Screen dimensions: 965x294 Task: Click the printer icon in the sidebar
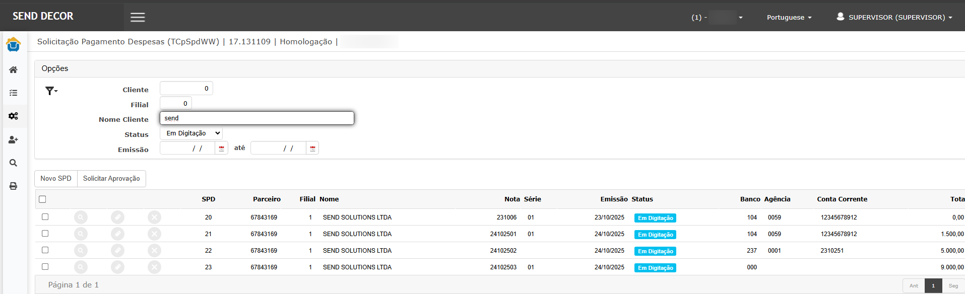(13, 186)
